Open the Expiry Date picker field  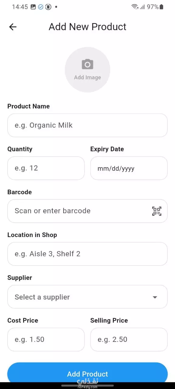(129, 168)
